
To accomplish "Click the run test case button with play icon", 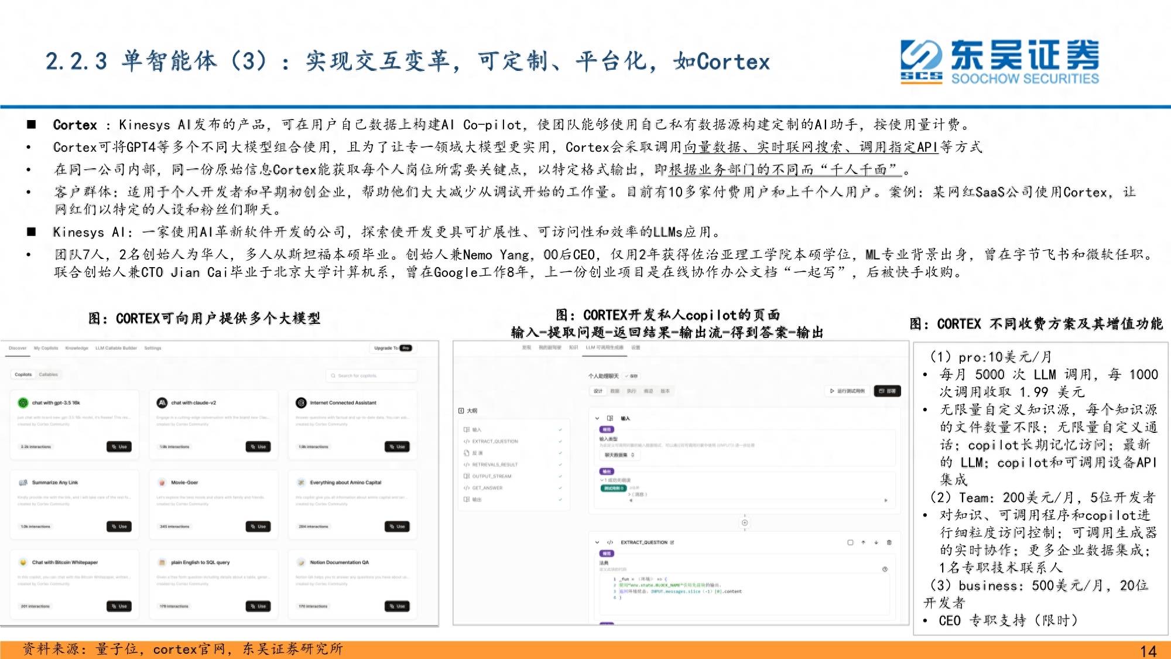I will [x=847, y=391].
